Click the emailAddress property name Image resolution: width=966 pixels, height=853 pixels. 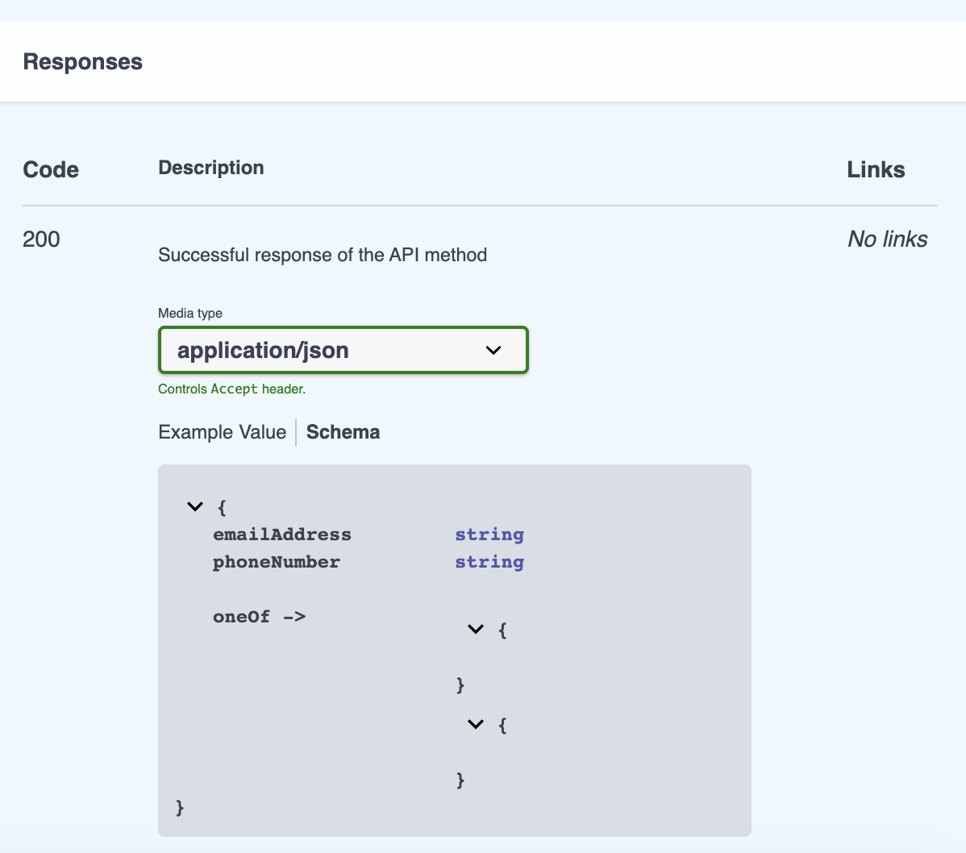click(x=281, y=534)
